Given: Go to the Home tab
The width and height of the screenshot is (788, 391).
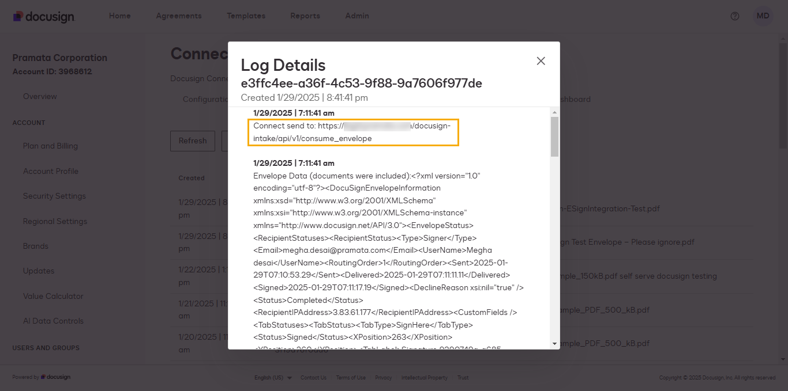Looking at the screenshot, I should point(120,16).
